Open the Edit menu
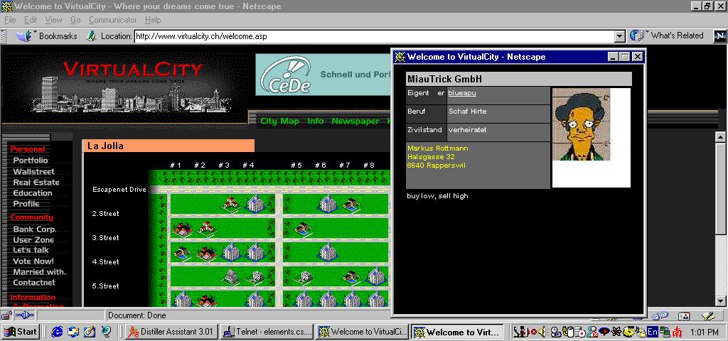 (x=31, y=20)
